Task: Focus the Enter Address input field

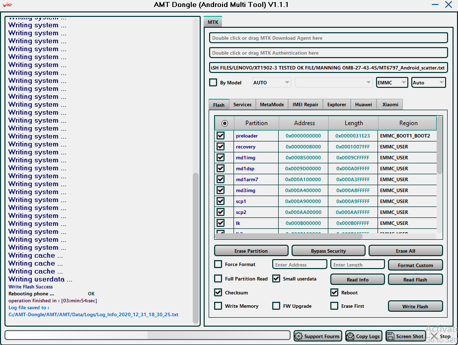Action: (x=300, y=265)
